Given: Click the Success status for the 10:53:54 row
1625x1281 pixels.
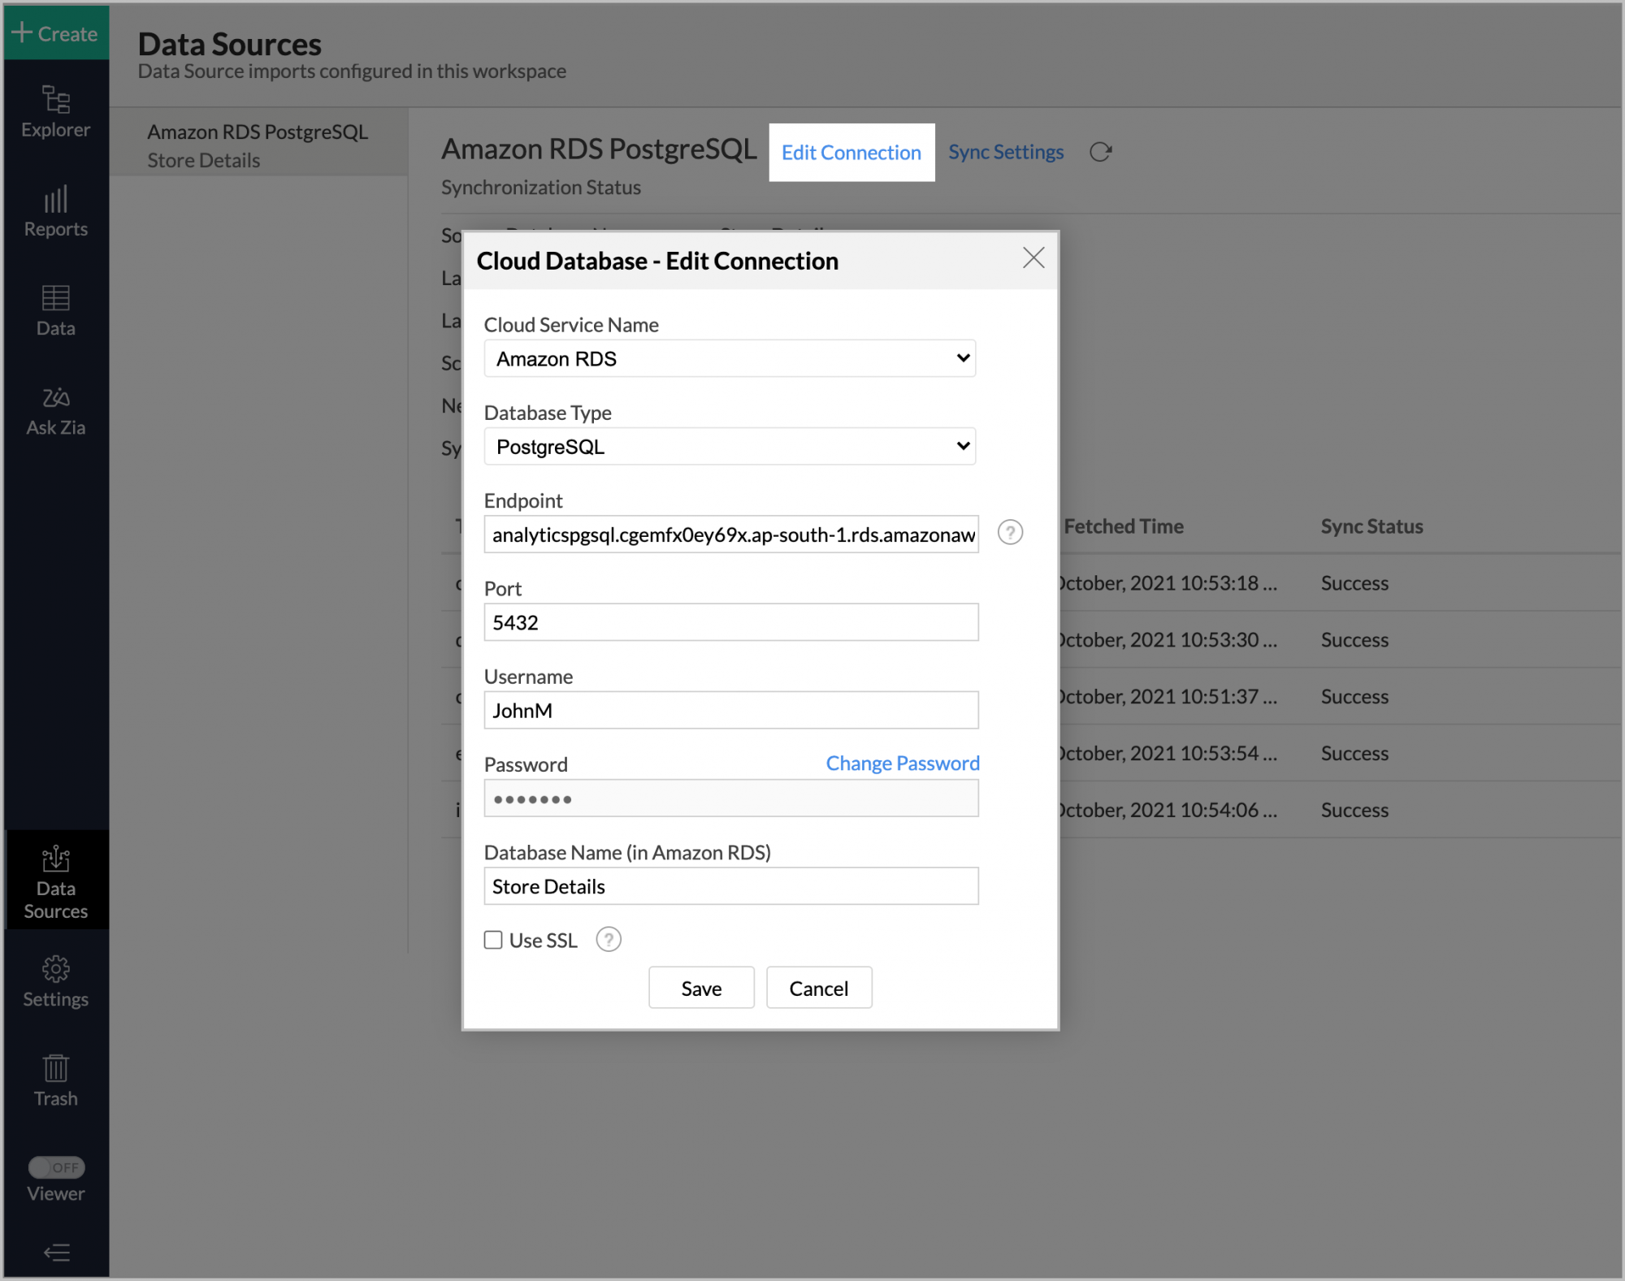Looking at the screenshot, I should point(1354,754).
